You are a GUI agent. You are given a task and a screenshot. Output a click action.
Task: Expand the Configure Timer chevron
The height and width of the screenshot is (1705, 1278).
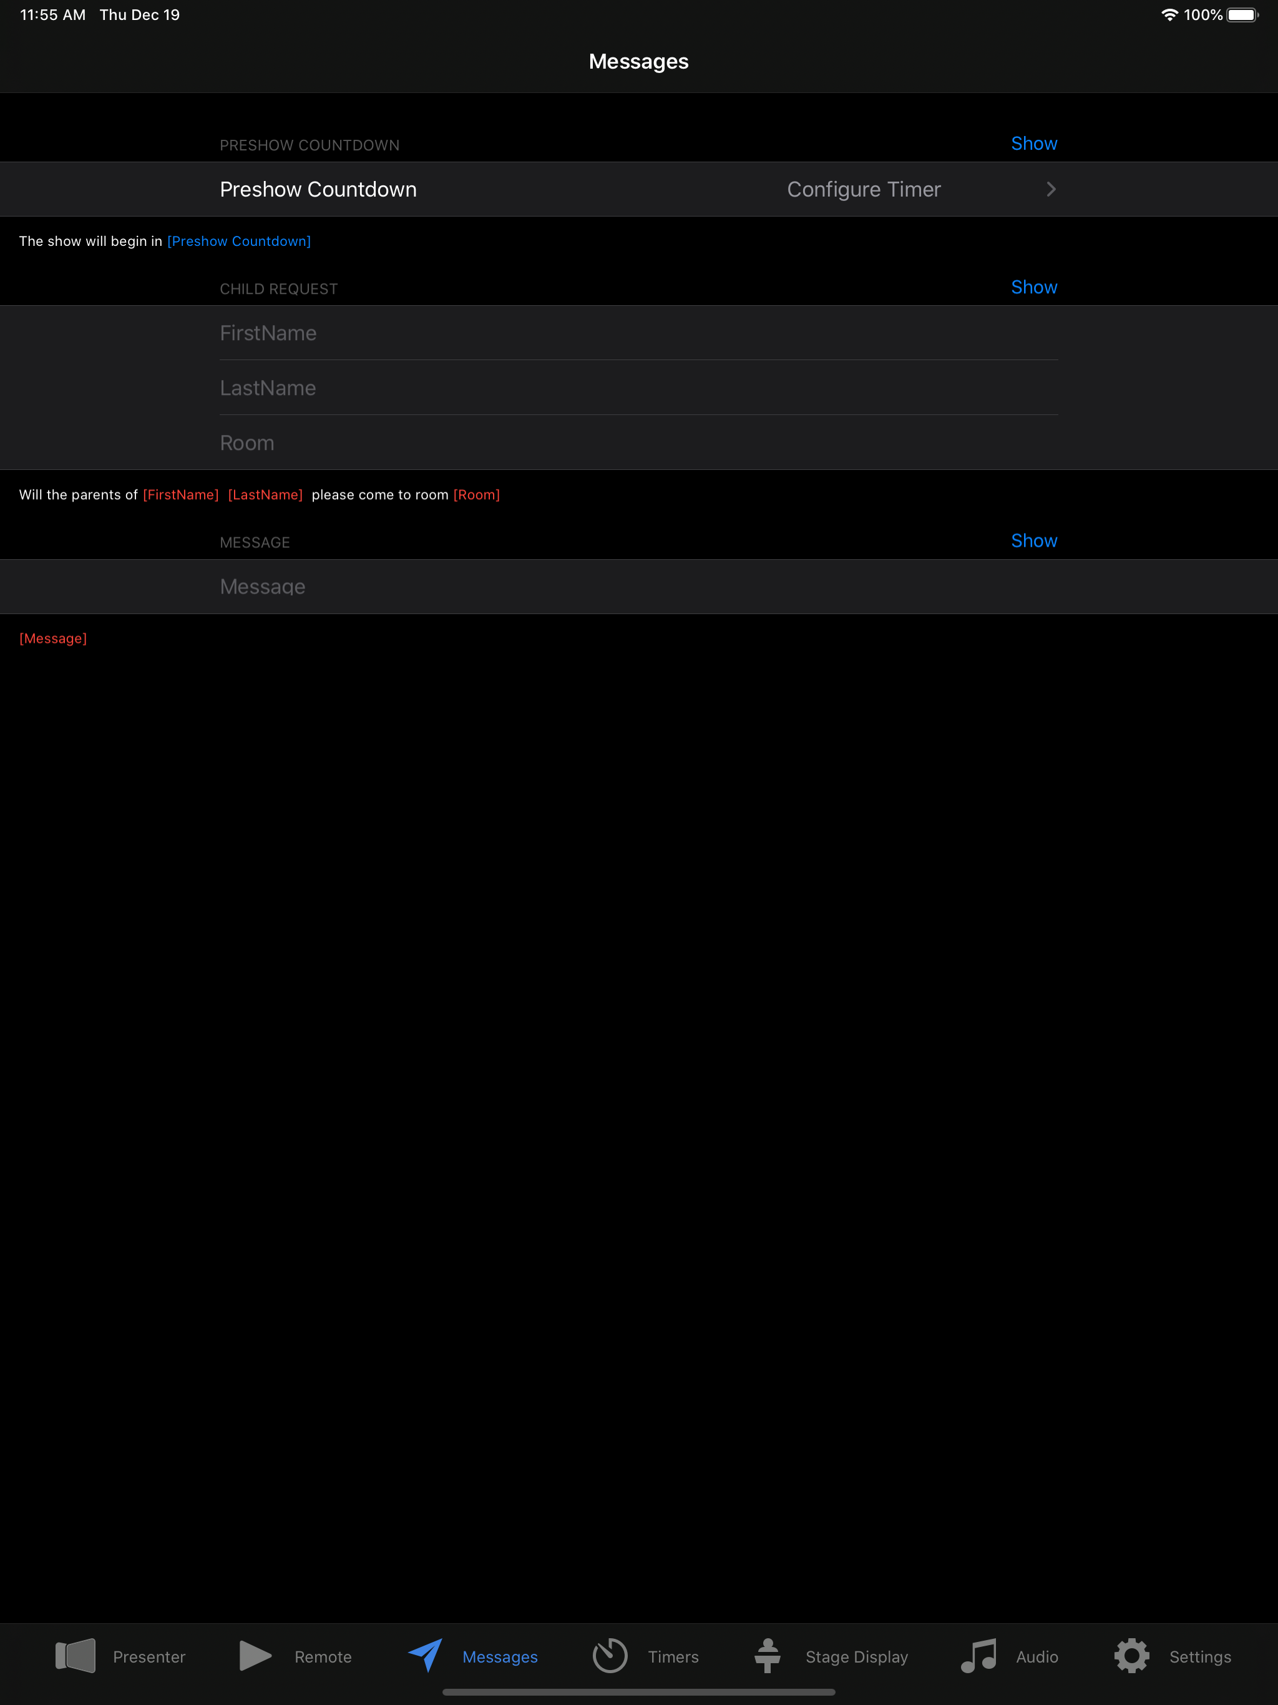click(x=1051, y=190)
